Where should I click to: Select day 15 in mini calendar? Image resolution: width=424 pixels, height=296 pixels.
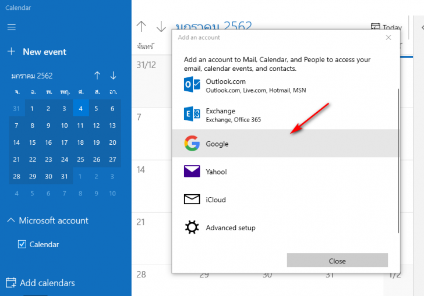tap(32, 142)
